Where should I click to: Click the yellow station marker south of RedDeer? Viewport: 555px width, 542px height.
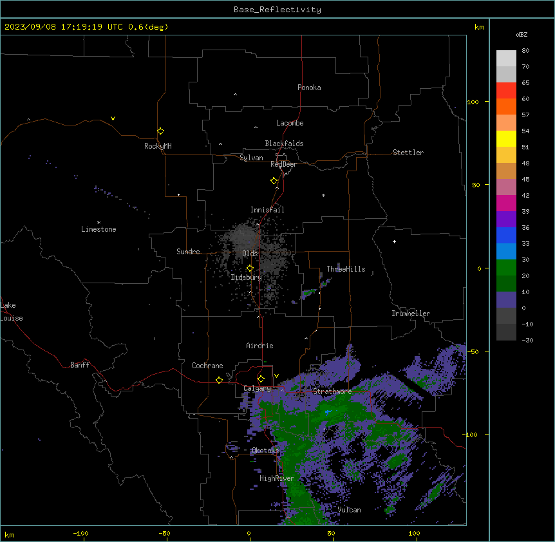(x=274, y=181)
